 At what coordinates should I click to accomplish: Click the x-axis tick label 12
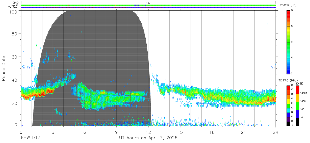click(148, 132)
